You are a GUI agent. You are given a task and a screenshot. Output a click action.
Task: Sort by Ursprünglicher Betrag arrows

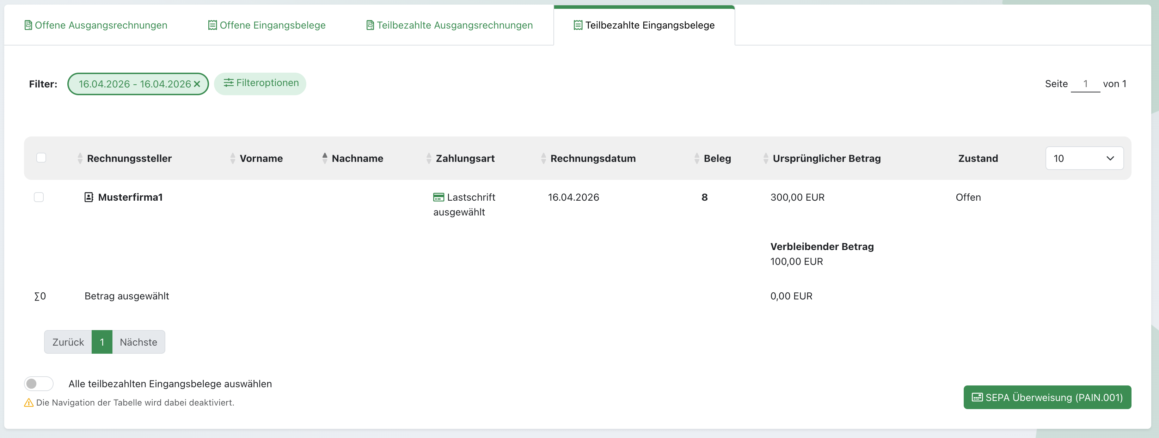[766, 158]
